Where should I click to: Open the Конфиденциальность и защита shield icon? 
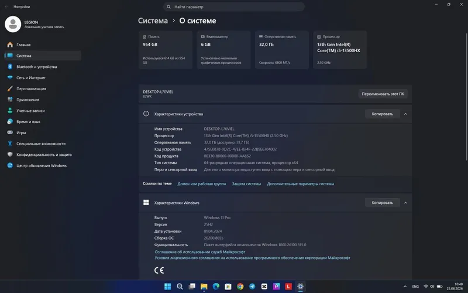pyautogui.click(x=10, y=155)
